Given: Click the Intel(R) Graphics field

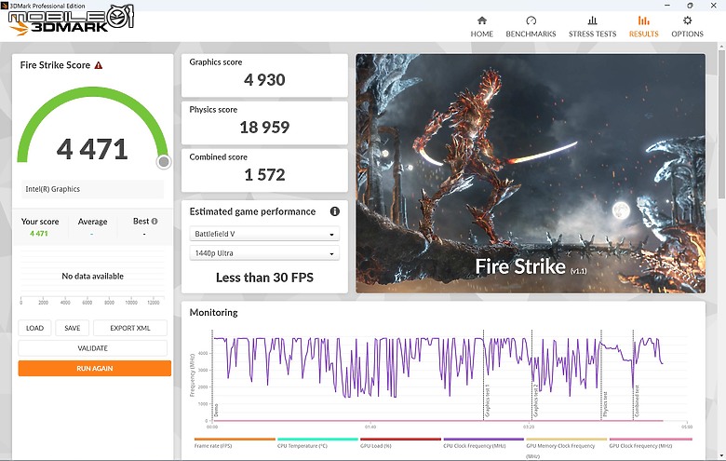Looking at the screenshot, I should click(92, 189).
